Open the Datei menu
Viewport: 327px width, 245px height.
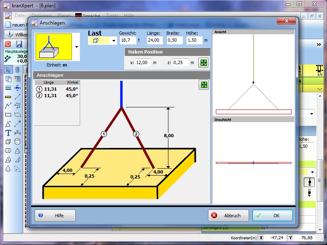pyautogui.click(x=20, y=16)
